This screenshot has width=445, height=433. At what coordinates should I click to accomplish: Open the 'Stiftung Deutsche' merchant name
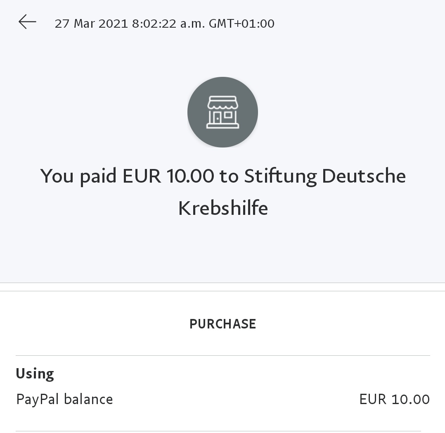[x=324, y=176]
